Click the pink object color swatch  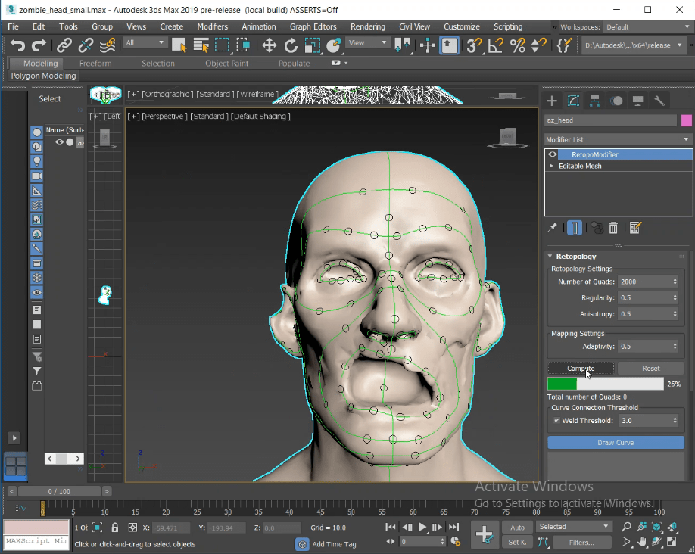click(x=687, y=120)
